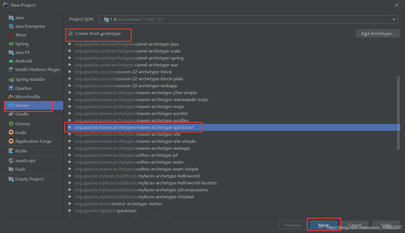Click the MicroProfile icon
The width and height of the screenshot is (405, 233).
pos(11,97)
